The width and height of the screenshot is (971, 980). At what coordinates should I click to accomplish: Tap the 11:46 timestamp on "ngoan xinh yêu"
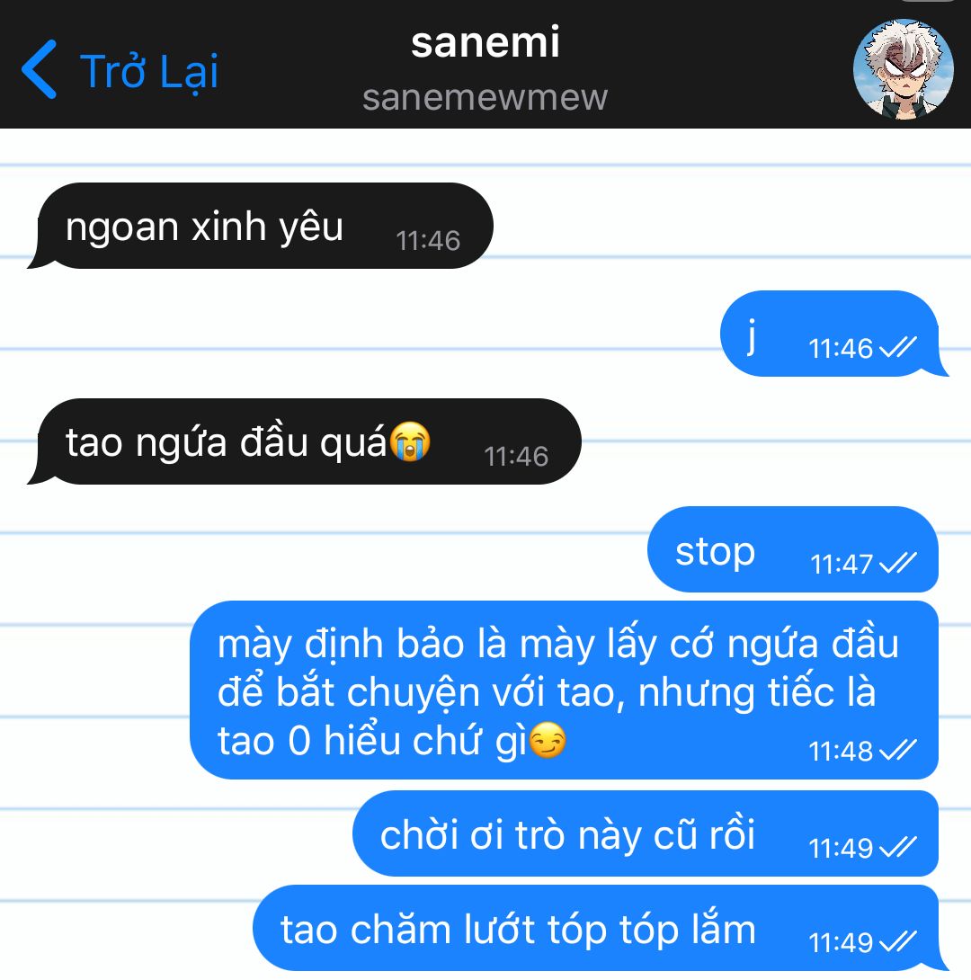(428, 241)
